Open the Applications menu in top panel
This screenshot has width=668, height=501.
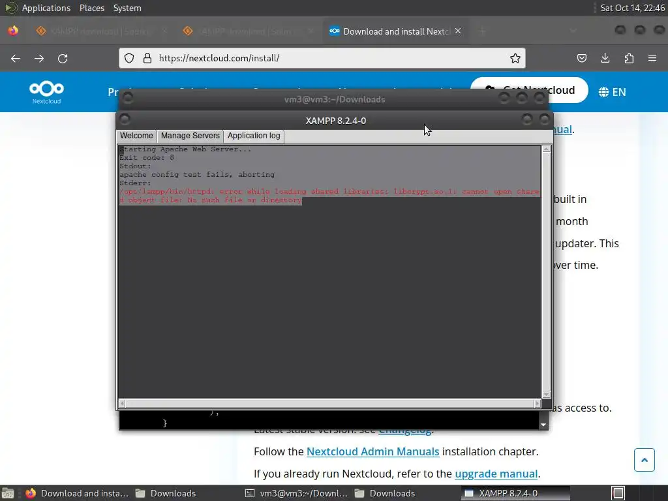46,8
